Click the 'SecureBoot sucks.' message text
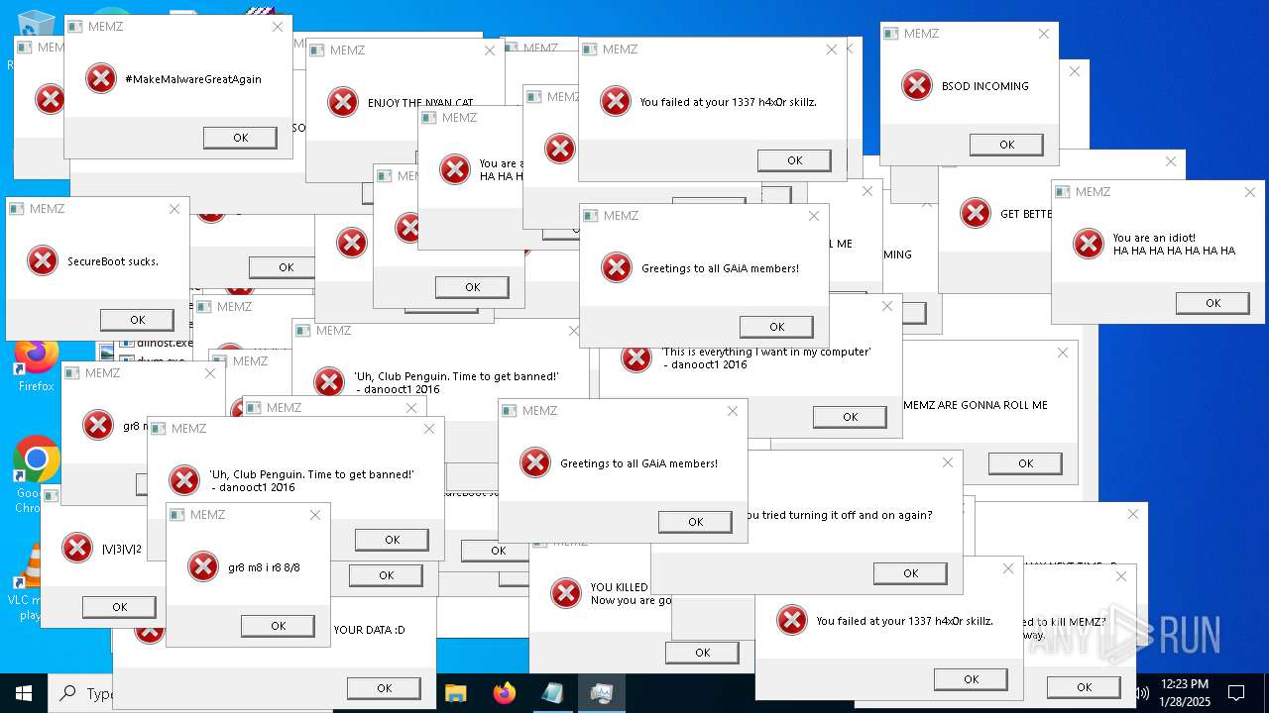The width and height of the screenshot is (1269, 713). (x=113, y=261)
